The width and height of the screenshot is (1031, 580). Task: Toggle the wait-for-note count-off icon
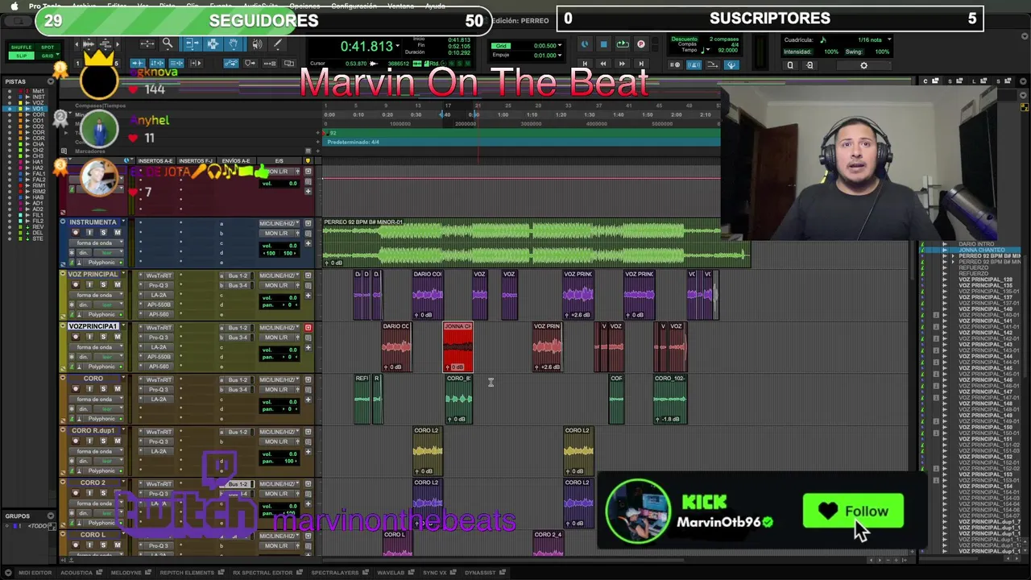point(675,65)
